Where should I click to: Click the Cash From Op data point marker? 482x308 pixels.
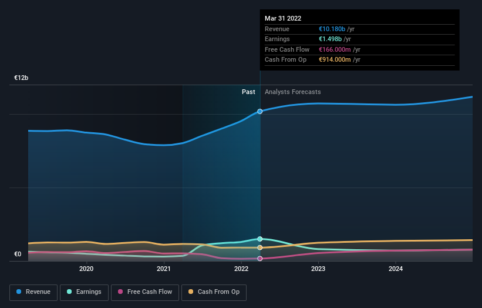click(260, 247)
